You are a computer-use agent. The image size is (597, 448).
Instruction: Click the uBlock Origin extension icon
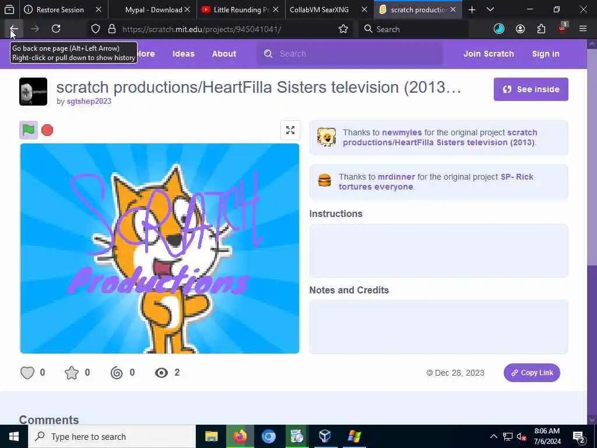pyautogui.click(x=563, y=28)
